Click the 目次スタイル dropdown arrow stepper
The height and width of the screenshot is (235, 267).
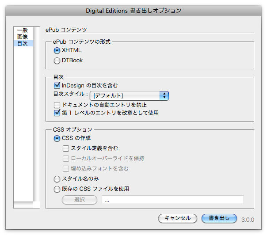164,95
